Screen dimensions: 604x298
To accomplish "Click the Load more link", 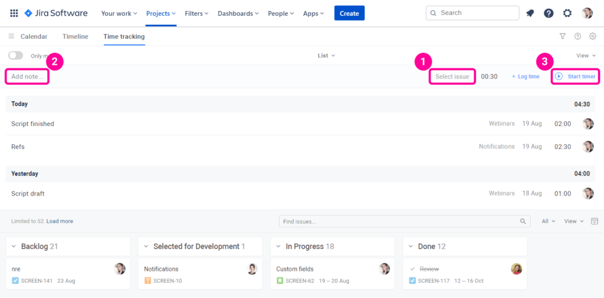I will point(60,221).
